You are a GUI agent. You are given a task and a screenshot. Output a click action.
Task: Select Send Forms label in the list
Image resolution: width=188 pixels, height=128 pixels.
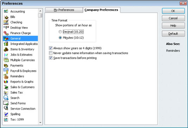click(18, 103)
